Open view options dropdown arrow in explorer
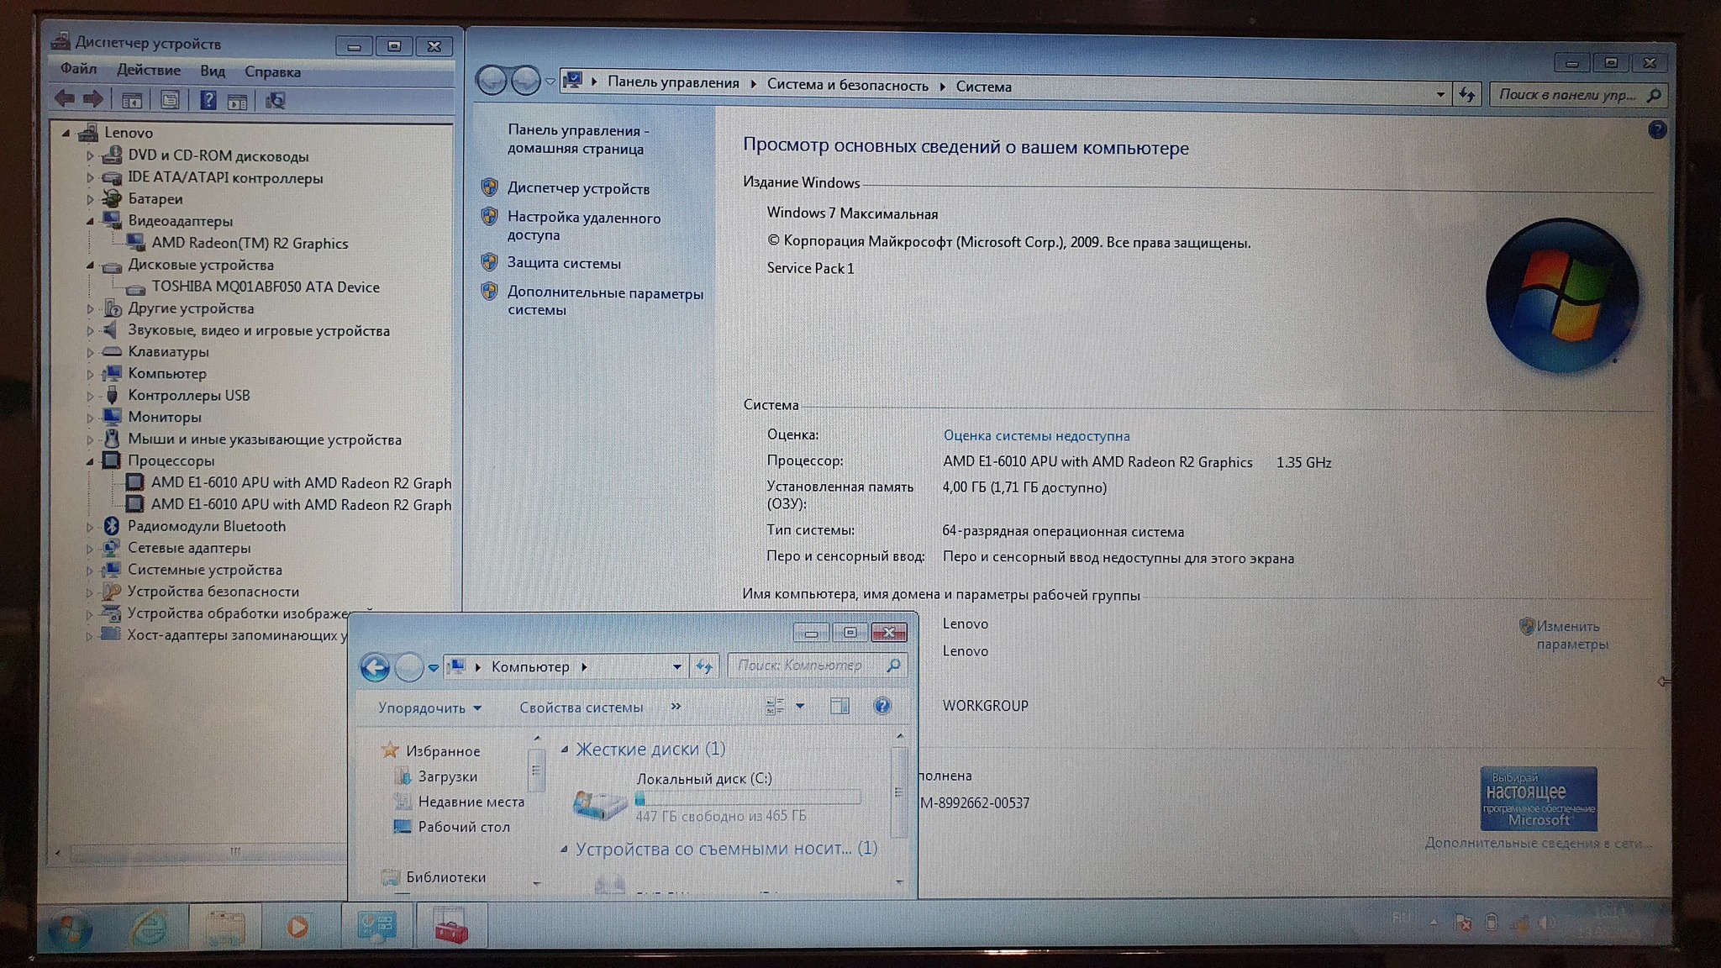Viewport: 1721px width, 968px height. (x=800, y=706)
